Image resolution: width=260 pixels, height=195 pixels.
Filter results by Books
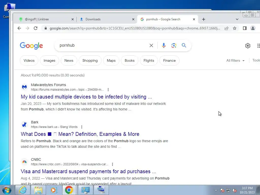(129, 60)
